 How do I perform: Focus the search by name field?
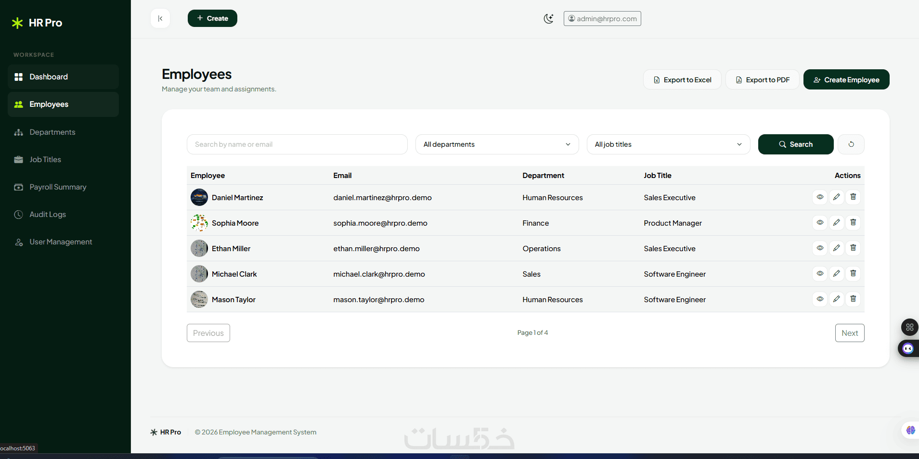297,144
